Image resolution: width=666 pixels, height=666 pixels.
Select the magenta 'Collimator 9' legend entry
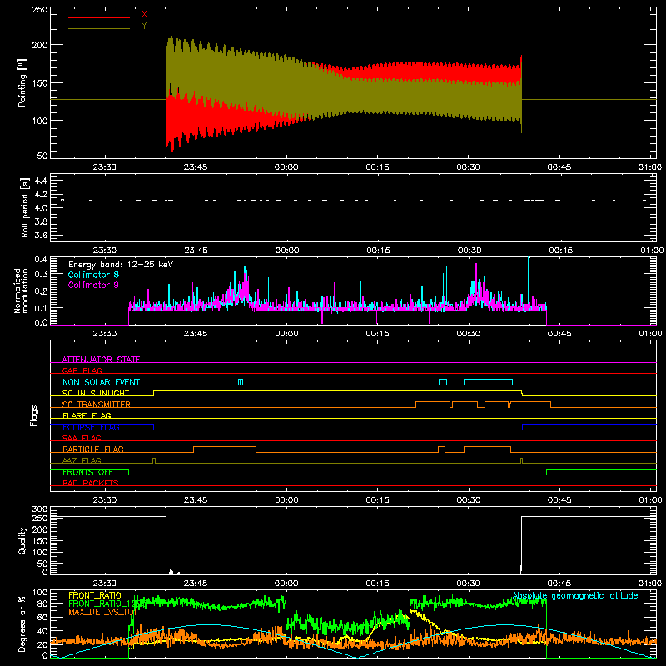click(93, 285)
